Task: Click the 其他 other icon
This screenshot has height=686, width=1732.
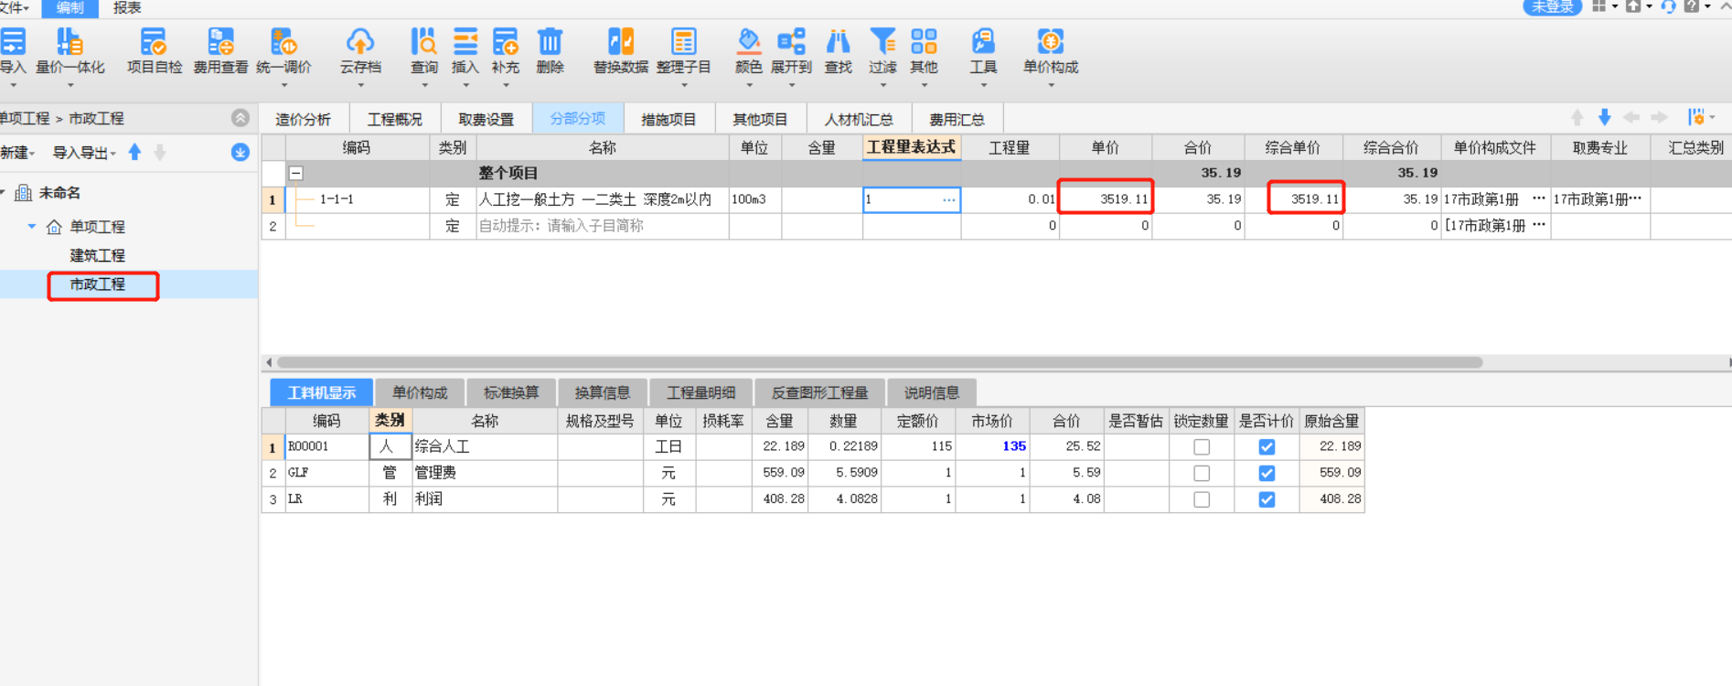Action: (x=924, y=42)
